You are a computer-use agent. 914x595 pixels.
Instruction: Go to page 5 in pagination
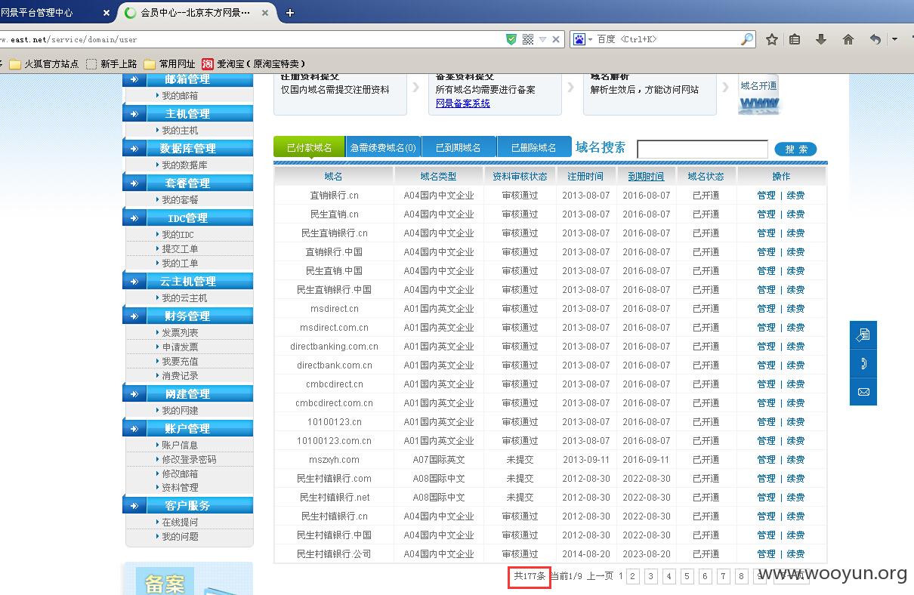[687, 576]
